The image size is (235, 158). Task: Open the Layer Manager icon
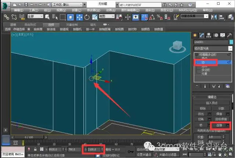click(x=231, y=17)
